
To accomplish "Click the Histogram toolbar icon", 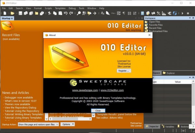I will pos(164,13).
